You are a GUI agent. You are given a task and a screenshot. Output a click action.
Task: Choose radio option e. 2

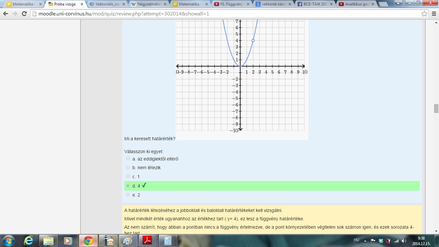click(128, 195)
